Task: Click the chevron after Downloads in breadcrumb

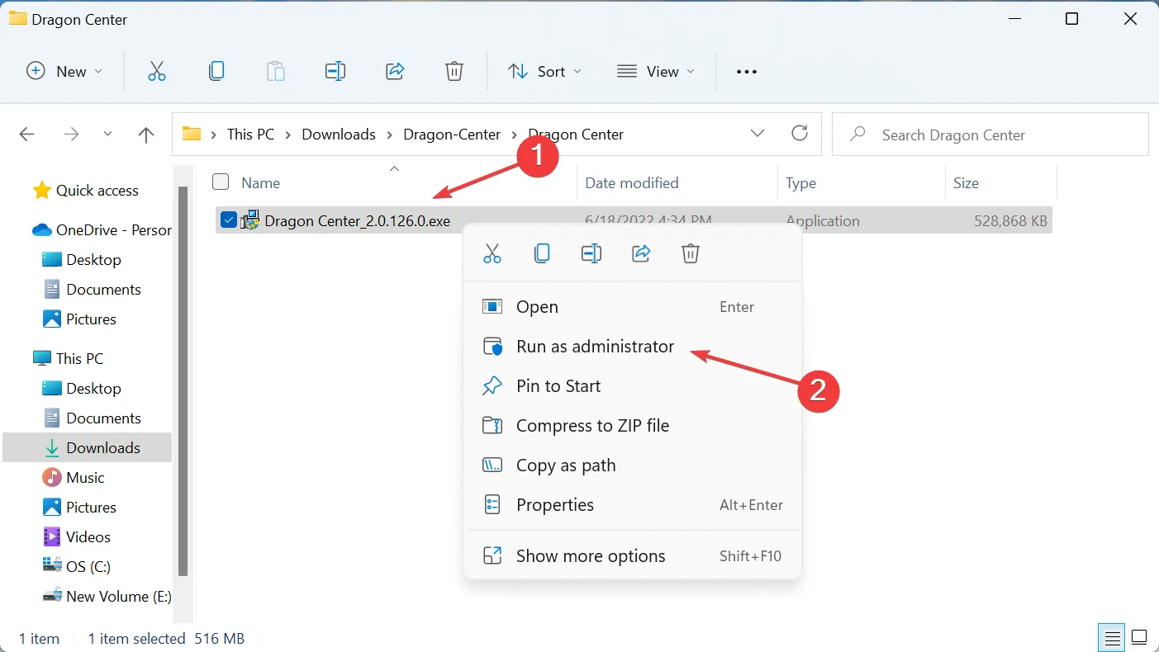Action: pos(390,135)
